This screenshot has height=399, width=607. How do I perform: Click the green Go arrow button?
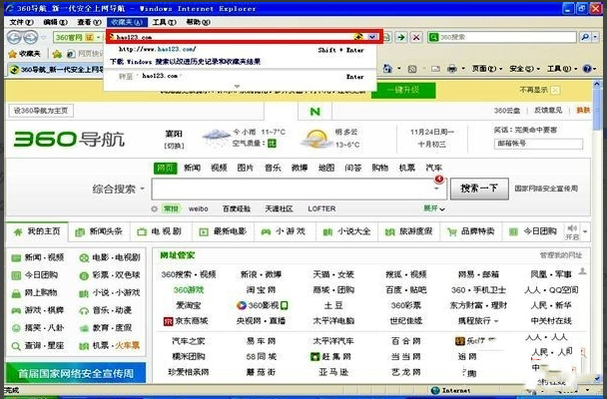click(x=401, y=37)
